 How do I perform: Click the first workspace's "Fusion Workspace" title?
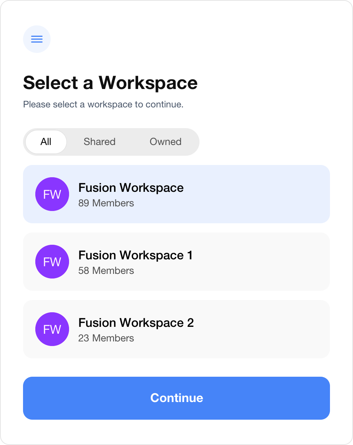[x=131, y=188]
